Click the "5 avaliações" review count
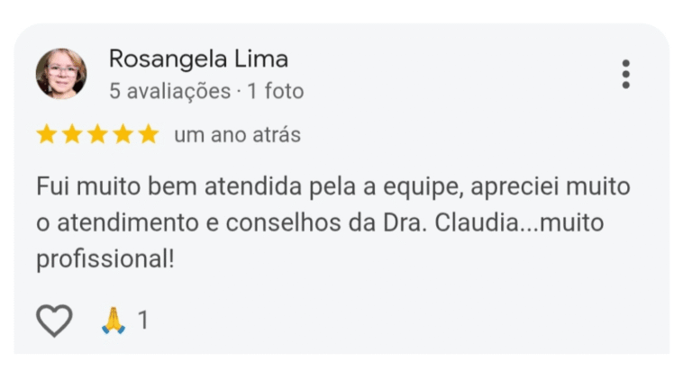 169,91
